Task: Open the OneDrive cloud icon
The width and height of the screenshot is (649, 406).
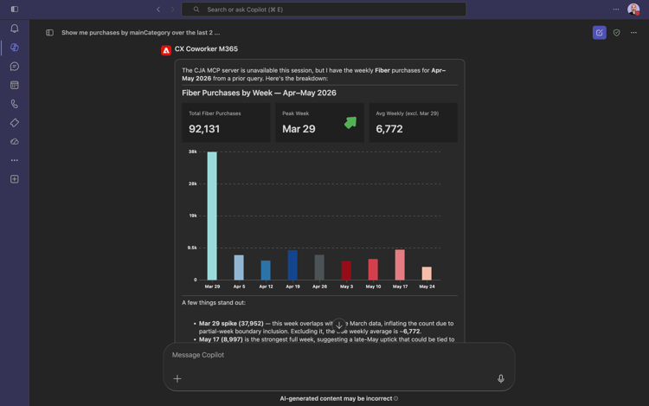Action: click(15, 142)
